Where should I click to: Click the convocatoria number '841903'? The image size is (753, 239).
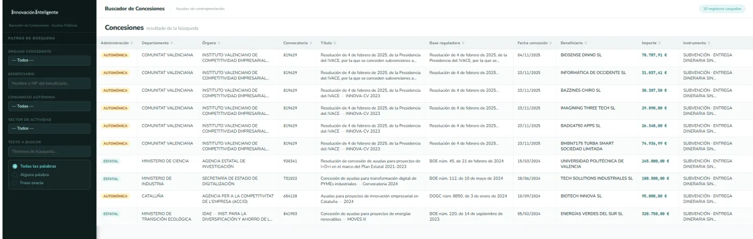pyautogui.click(x=290, y=214)
